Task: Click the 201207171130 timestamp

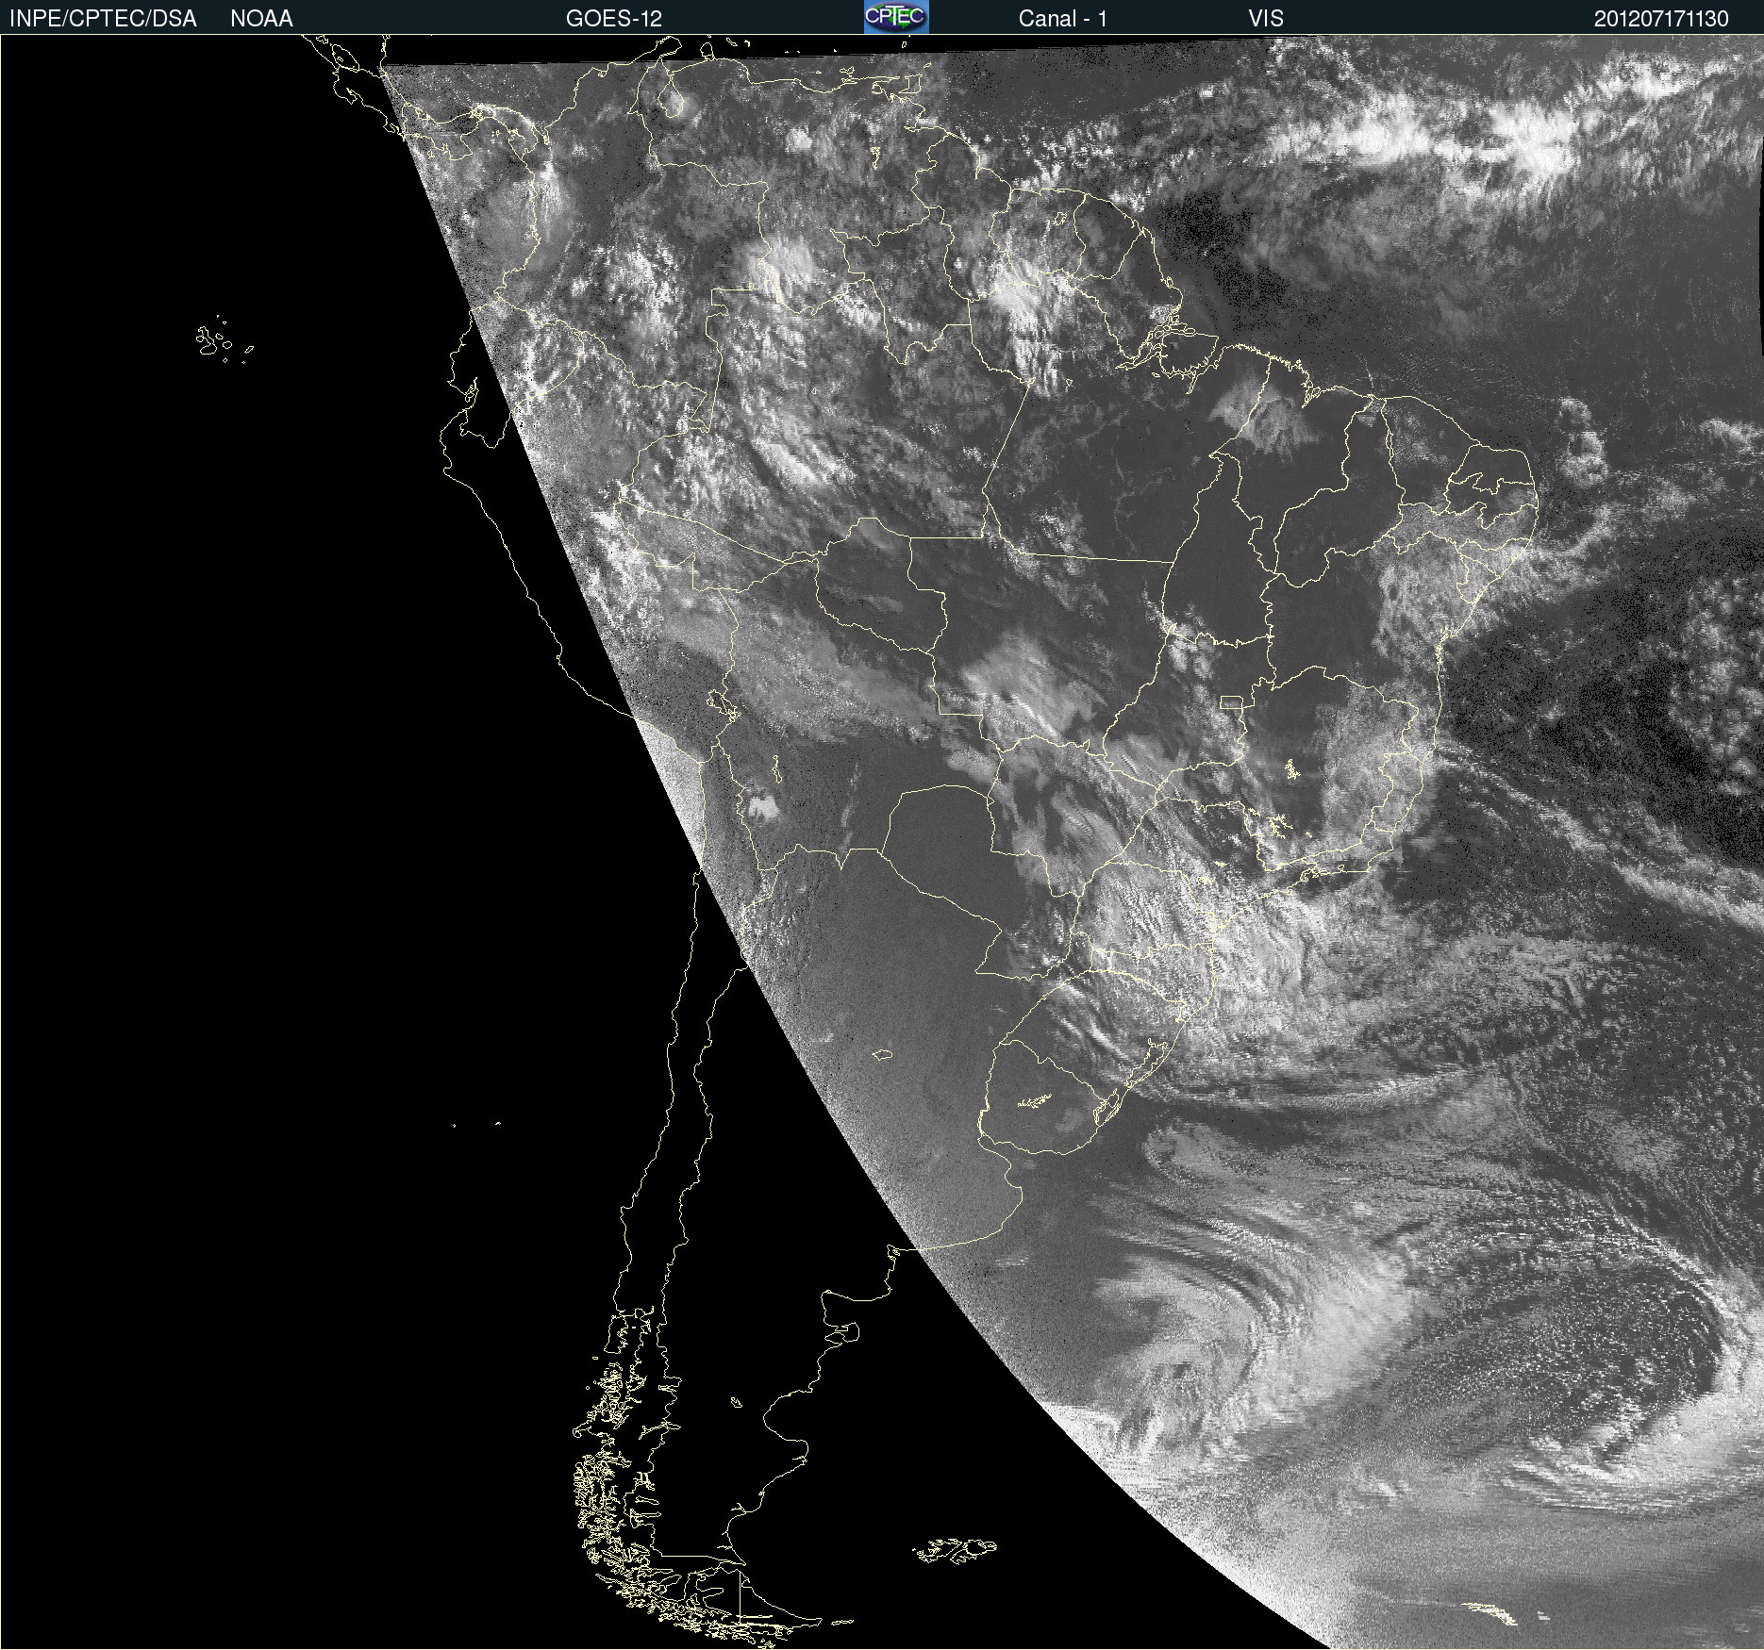Action: coord(1661,19)
